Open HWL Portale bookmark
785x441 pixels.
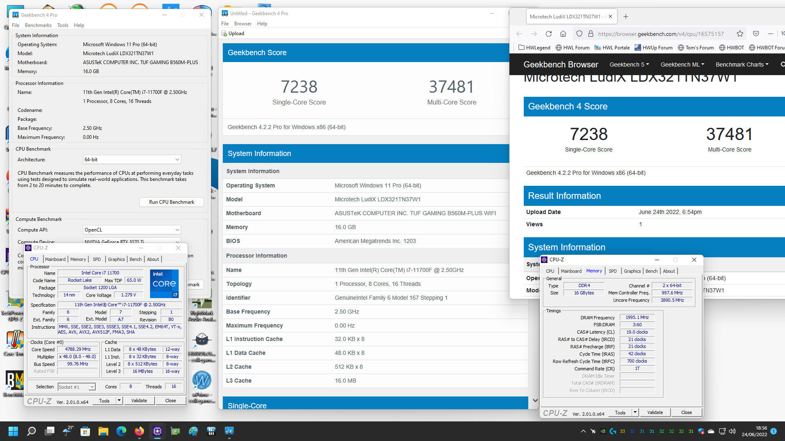point(612,48)
